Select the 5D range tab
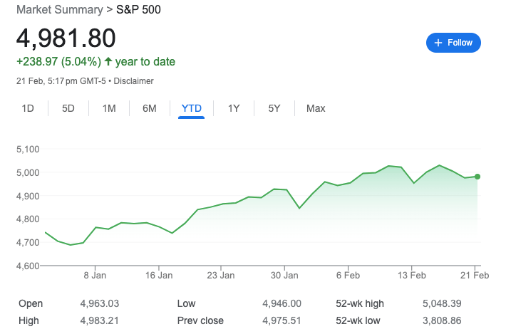506x334 pixels. (x=68, y=108)
